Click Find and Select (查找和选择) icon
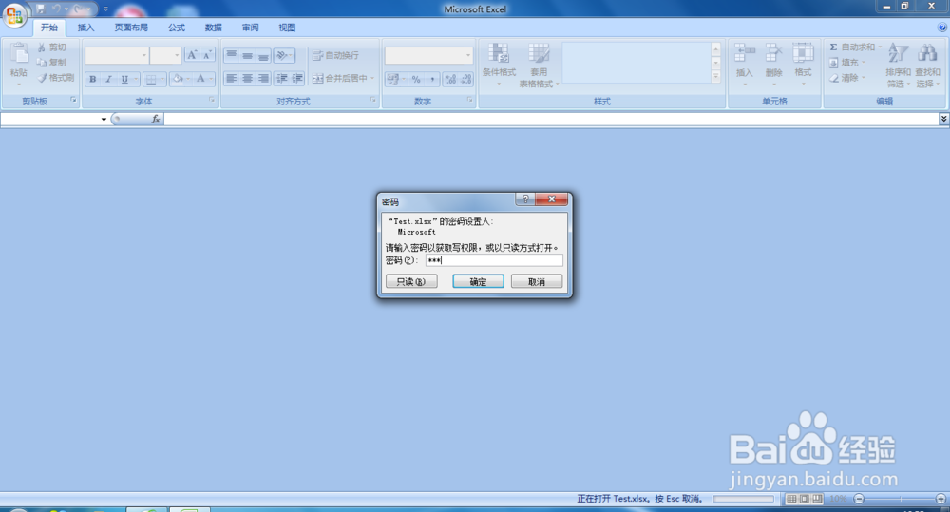This screenshot has height=512, width=950. coord(927,53)
